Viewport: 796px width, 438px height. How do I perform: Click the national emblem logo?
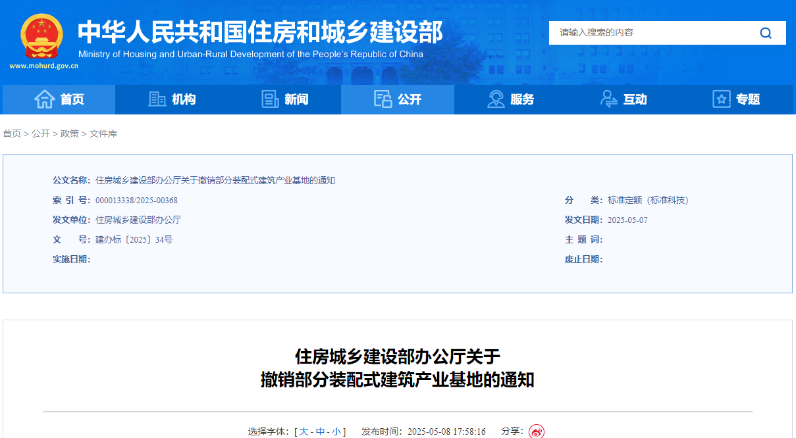(x=41, y=36)
